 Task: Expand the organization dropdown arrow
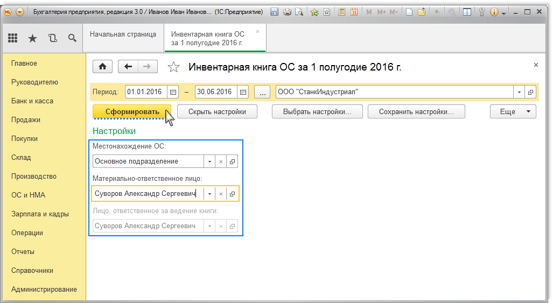click(519, 92)
